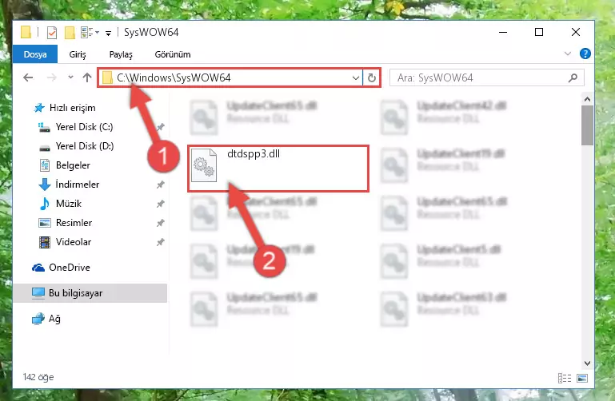The width and height of the screenshot is (615, 401).
Task: Open the Dosya file menu tab
Action: click(35, 54)
